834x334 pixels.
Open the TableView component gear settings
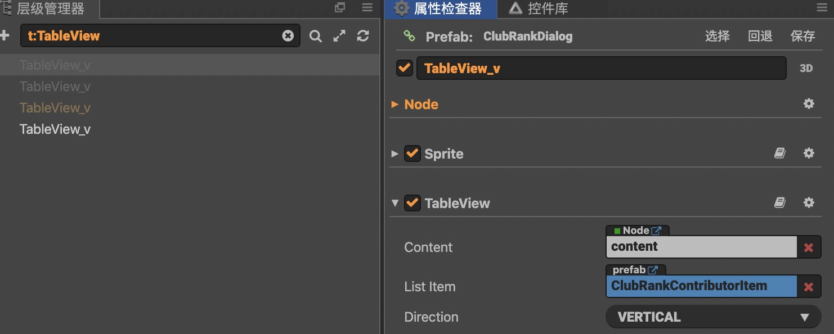809,203
